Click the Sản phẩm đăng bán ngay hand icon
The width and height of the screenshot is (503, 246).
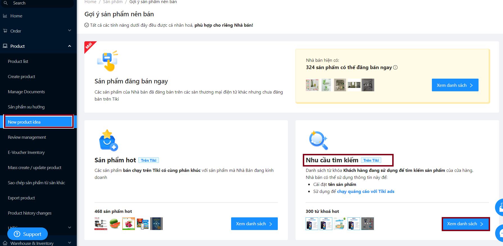(107, 61)
